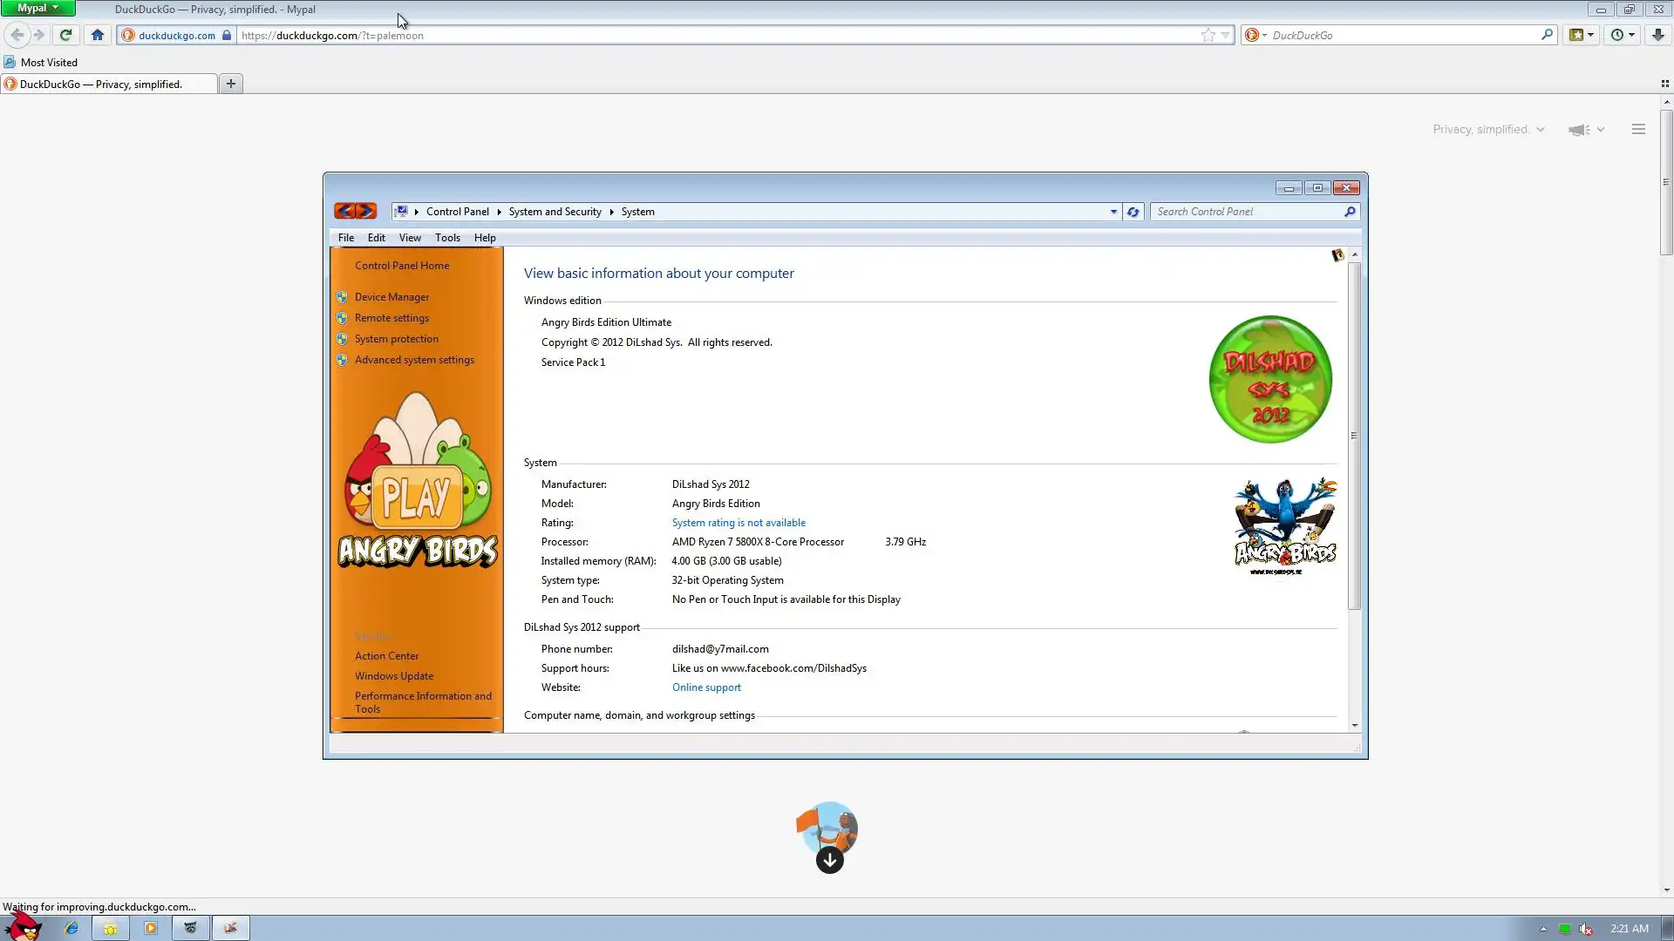The width and height of the screenshot is (1674, 941).
Task: Click the Device Manager link
Action: pos(391,297)
